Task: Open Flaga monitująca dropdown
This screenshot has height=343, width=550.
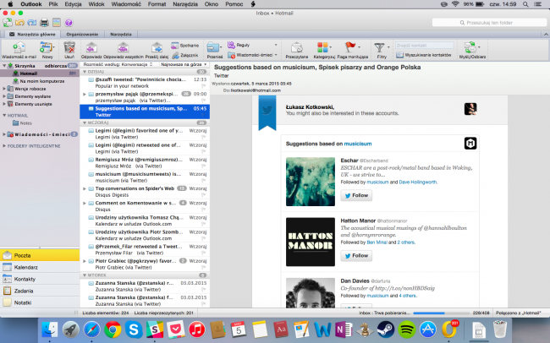Action: coord(359,47)
